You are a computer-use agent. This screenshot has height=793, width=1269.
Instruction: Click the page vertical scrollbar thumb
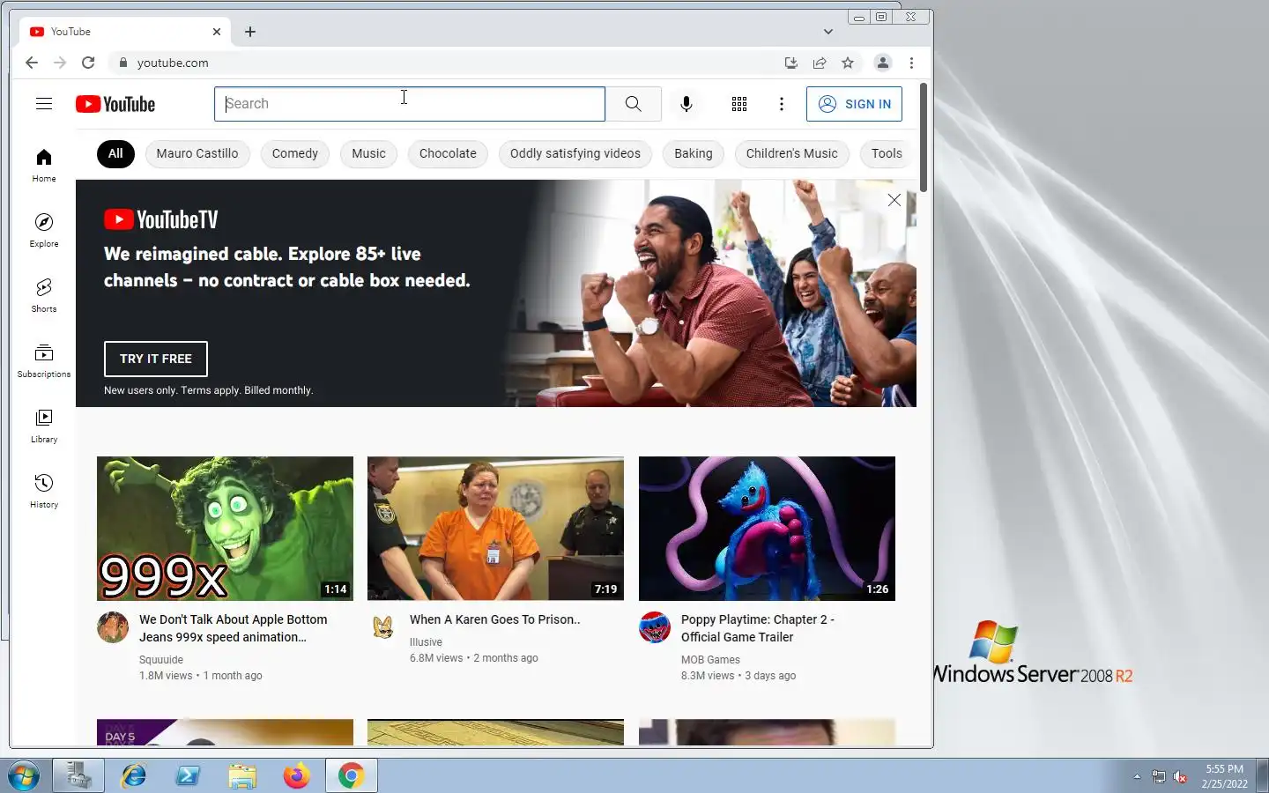pos(924,137)
